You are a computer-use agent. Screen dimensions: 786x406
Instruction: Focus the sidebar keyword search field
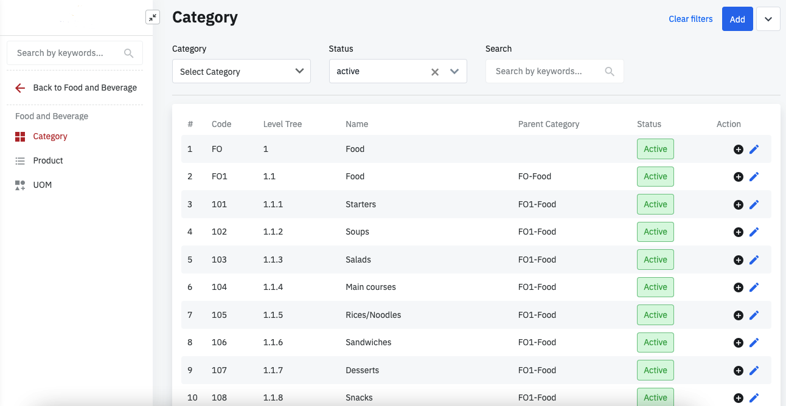[x=68, y=53]
